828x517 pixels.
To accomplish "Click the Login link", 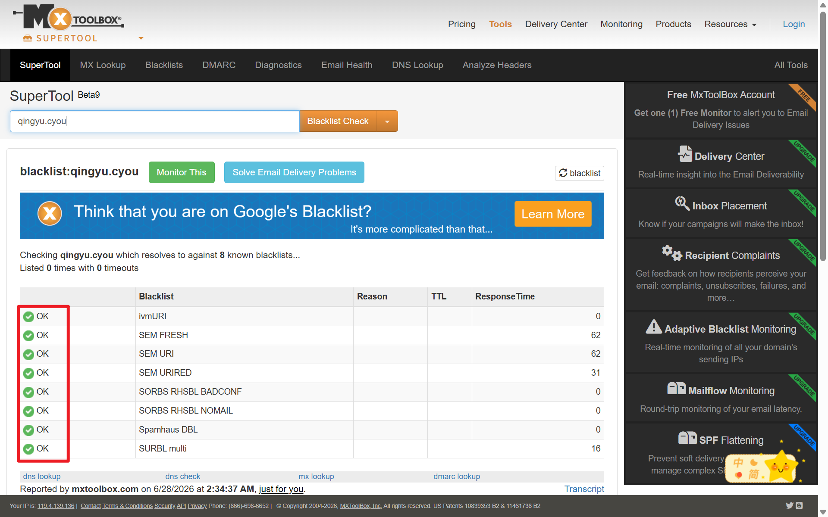I will coord(793,24).
